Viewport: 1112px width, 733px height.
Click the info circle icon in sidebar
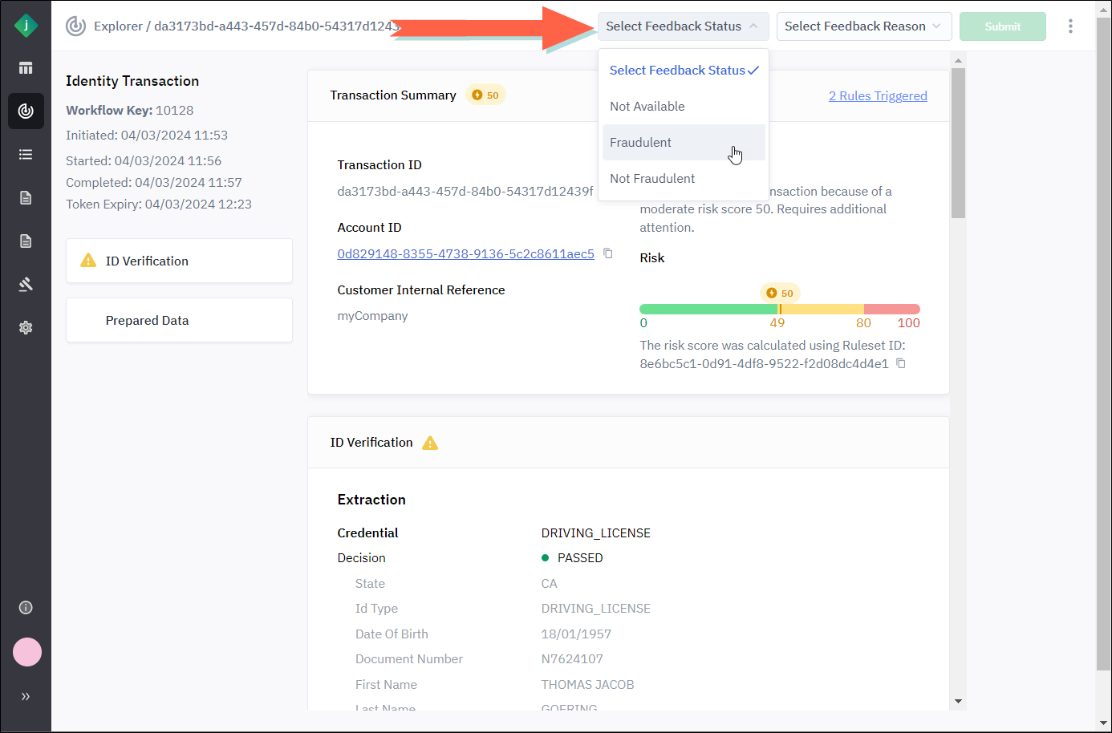coord(26,607)
